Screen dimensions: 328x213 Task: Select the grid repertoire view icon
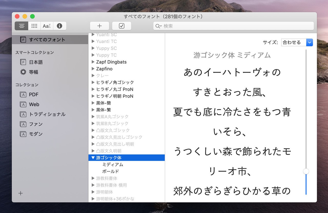(34, 26)
